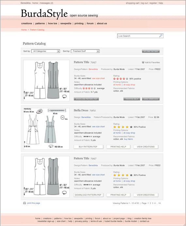Click the header home link beside Benedikta
The width and height of the screenshot is (186, 226).
click(x=35, y=3)
